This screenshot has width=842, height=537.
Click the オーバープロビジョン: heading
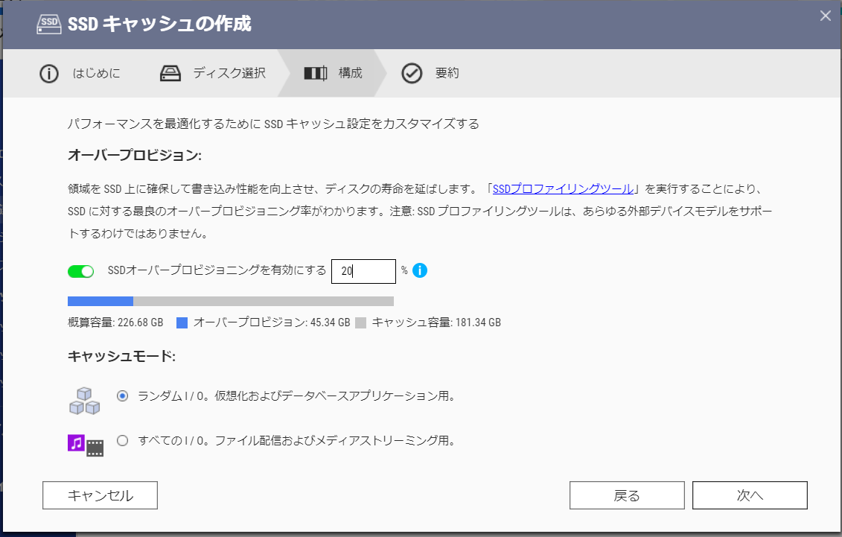pyautogui.click(x=135, y=155)
